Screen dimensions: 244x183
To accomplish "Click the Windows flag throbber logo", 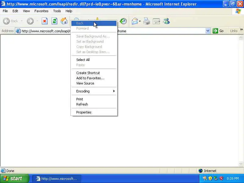I will (238, 11).
